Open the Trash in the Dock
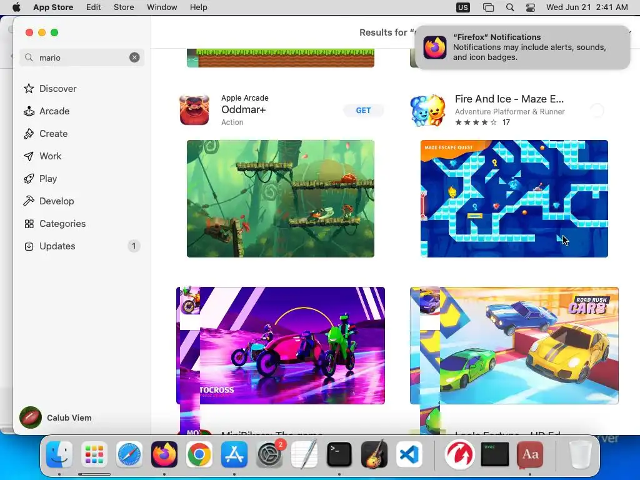 click(581, 454)
